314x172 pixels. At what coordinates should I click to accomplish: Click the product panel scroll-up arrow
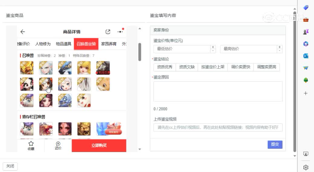pos(140,29)
